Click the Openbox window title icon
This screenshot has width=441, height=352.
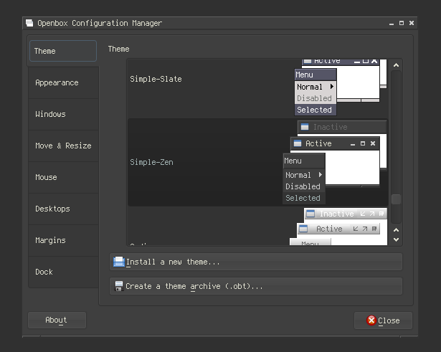29,23
